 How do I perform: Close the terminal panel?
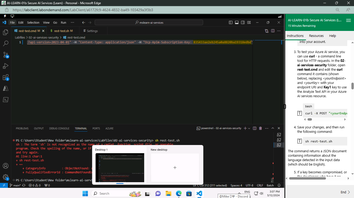pyautogui.click(x=279, y=128)
